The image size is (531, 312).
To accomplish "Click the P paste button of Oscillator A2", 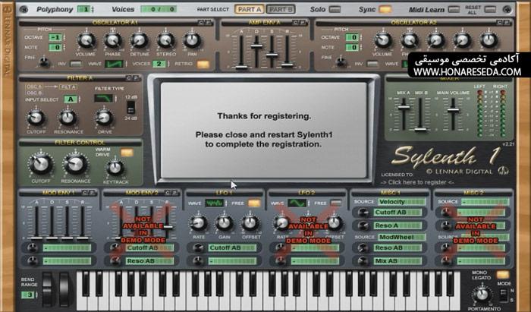I will (x=506, y=23).
